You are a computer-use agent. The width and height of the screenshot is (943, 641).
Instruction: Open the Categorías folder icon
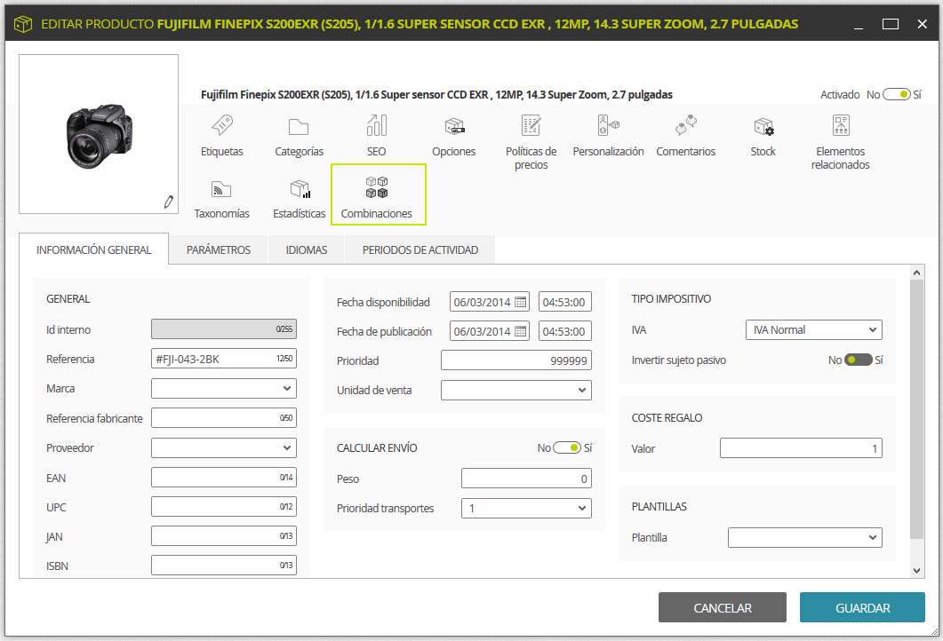[x=299, y=127]
